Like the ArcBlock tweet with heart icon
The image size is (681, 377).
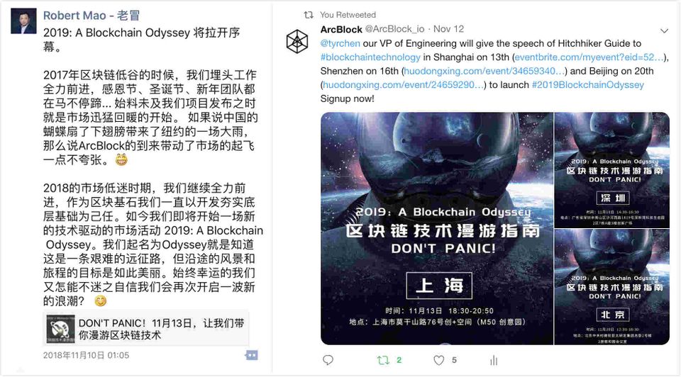tap(438, 360)
